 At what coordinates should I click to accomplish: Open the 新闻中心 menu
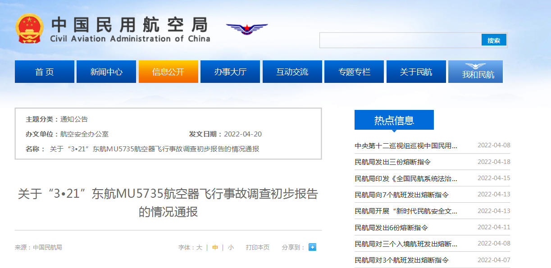106,72
